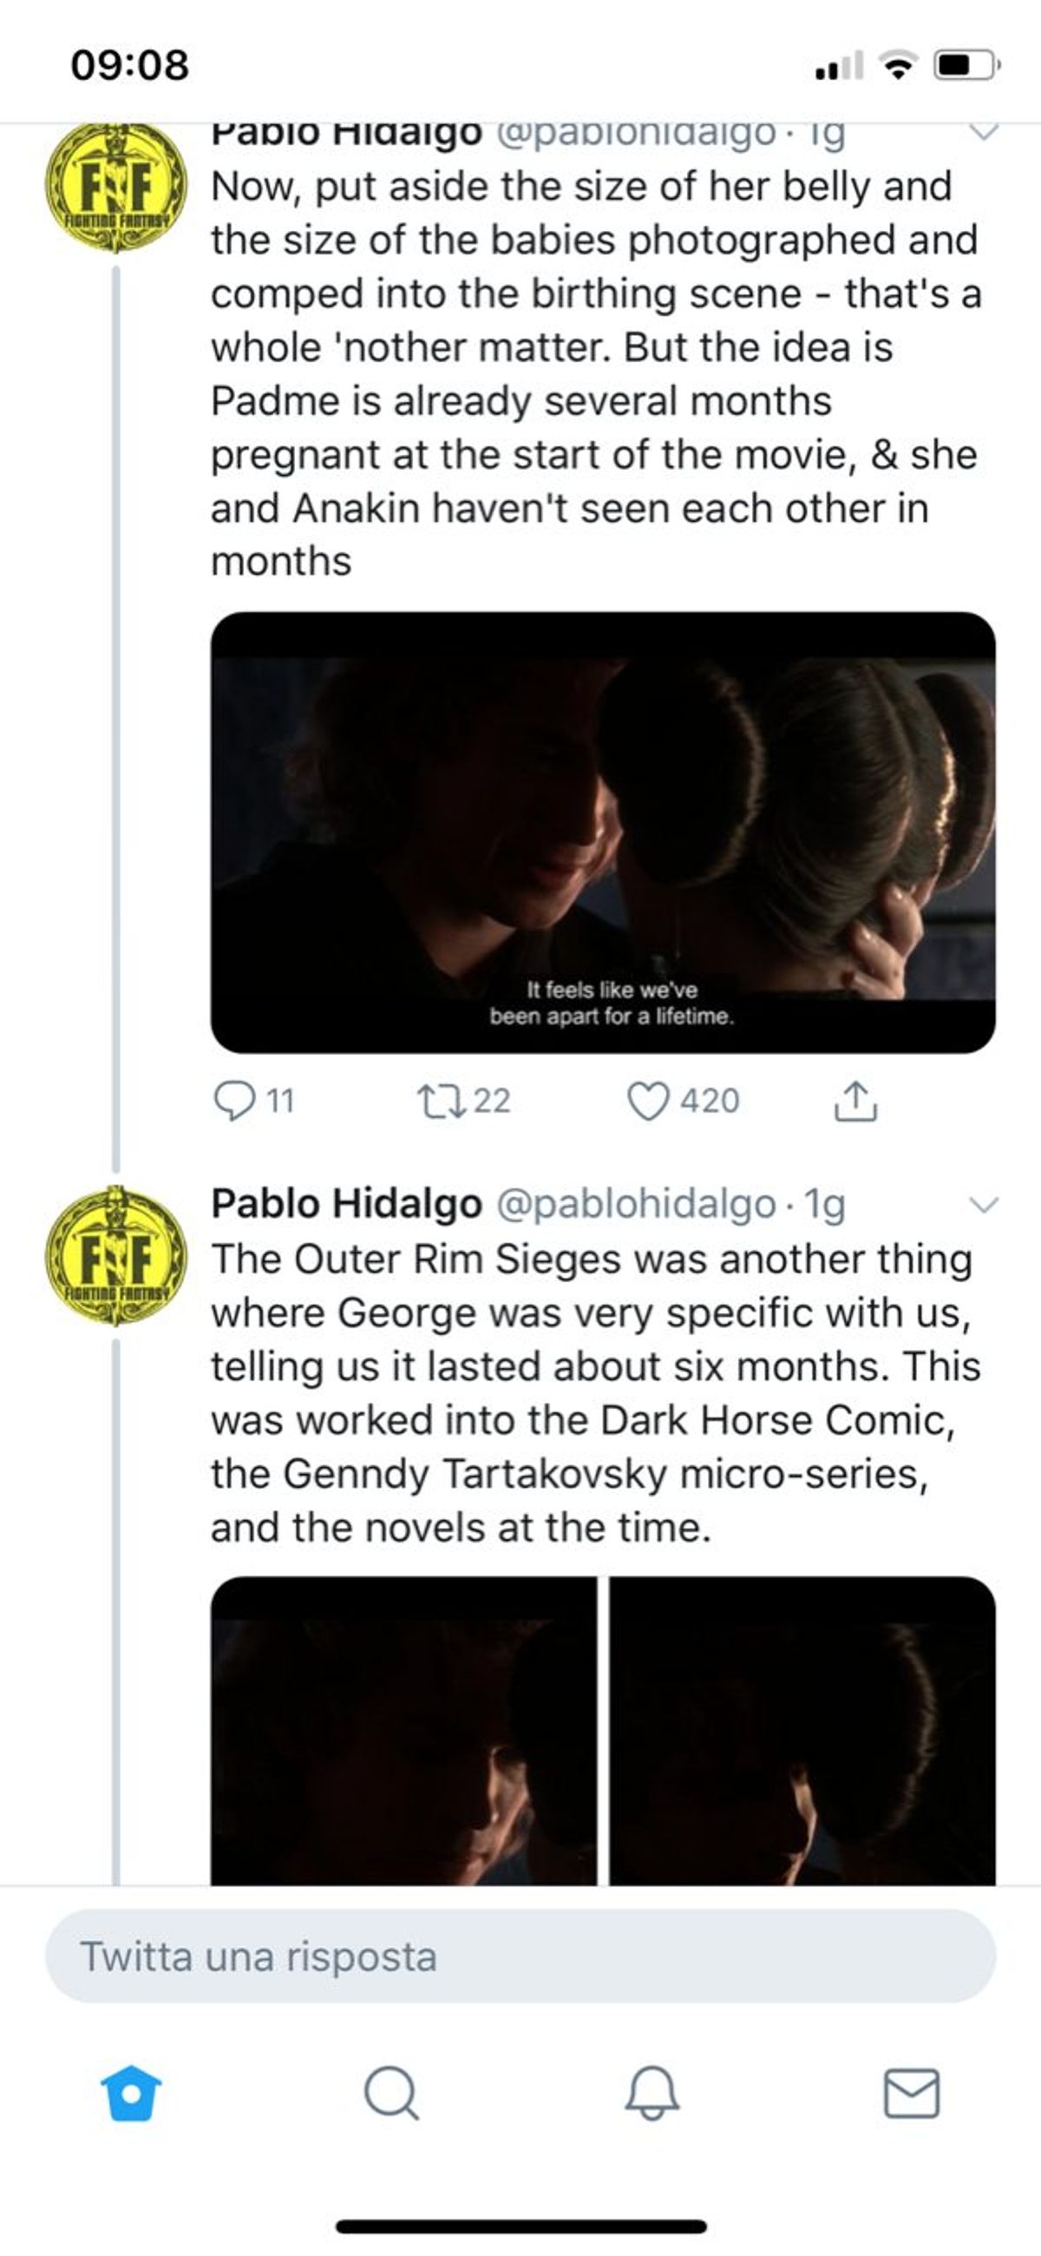Like the tweet with 420 likes

[649, 1101]
